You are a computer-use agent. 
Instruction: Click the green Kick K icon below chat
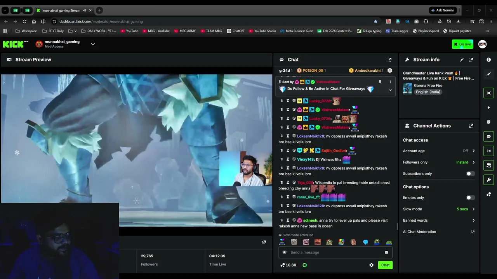click(304, 265)
